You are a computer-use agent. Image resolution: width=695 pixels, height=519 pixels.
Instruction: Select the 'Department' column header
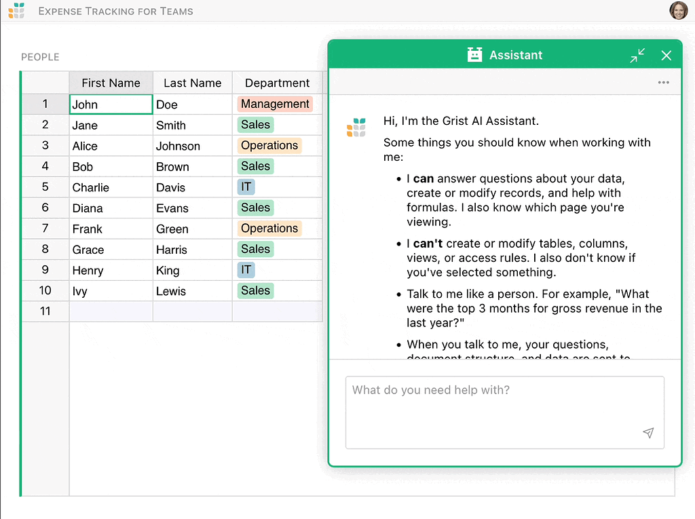[x=277, y=82]
